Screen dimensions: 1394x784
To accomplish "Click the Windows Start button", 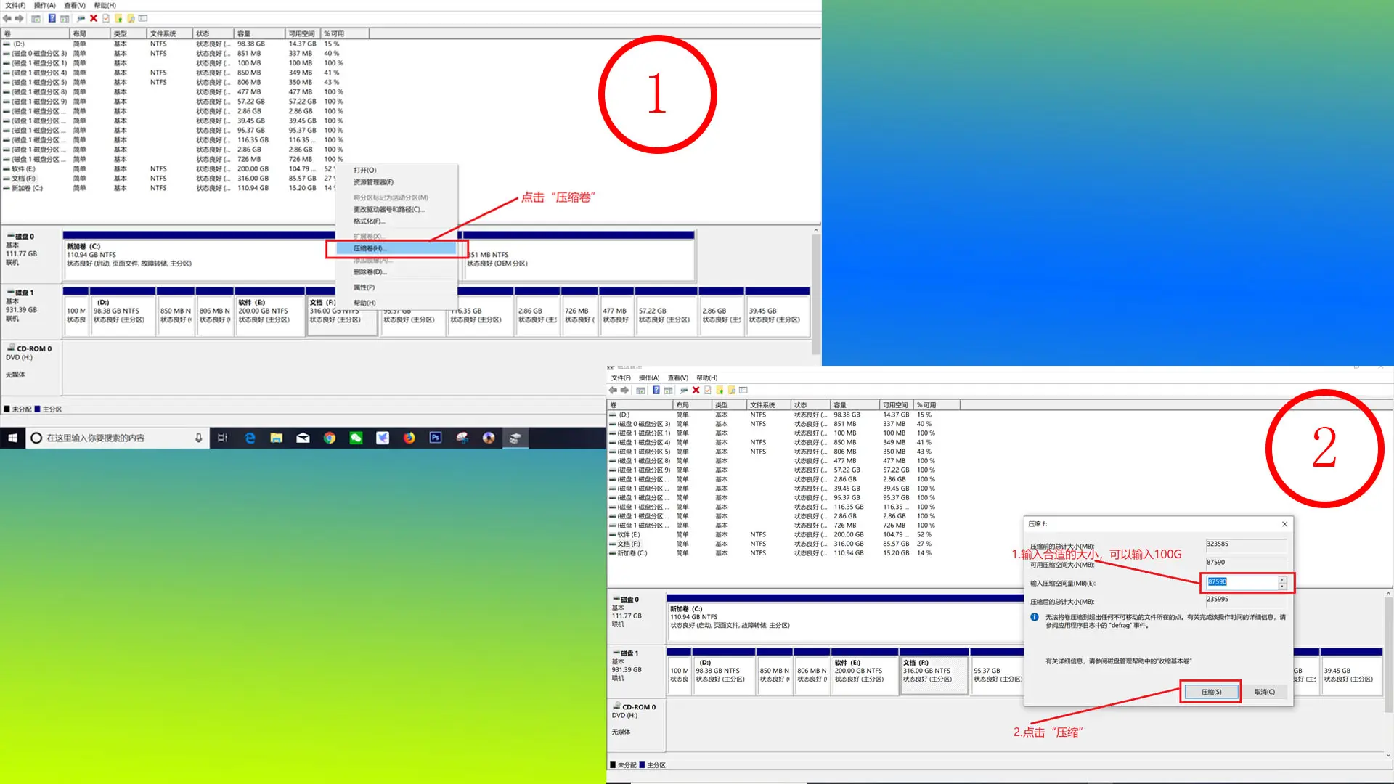I will [x=12, y=438].
